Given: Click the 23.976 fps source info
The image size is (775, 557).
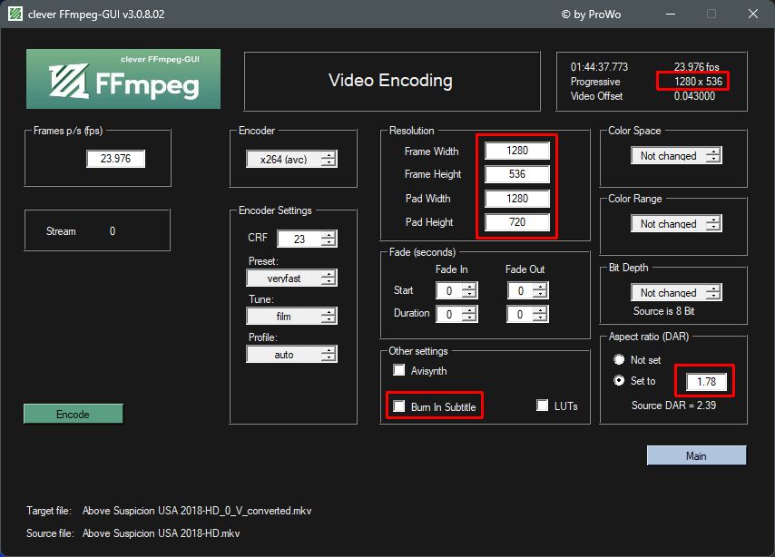Looking at the screenshot, I should tap(696, 67).
